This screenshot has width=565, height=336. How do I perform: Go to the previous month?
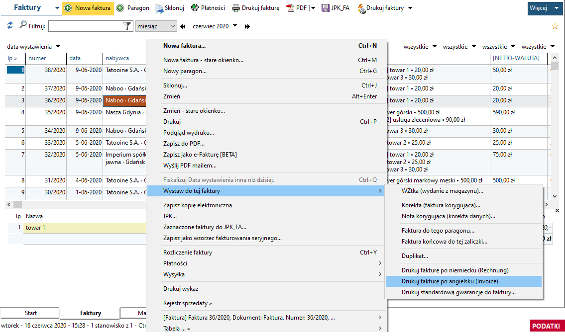[x=183, y=26]
